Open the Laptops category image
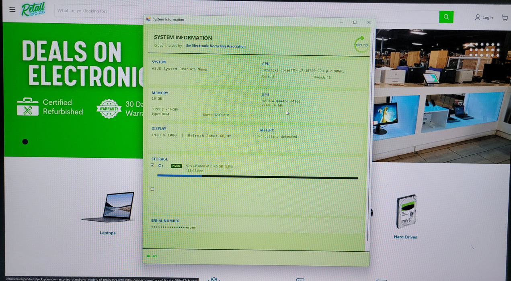This screenshot has height=281, width=511. (x=108, y=207)
